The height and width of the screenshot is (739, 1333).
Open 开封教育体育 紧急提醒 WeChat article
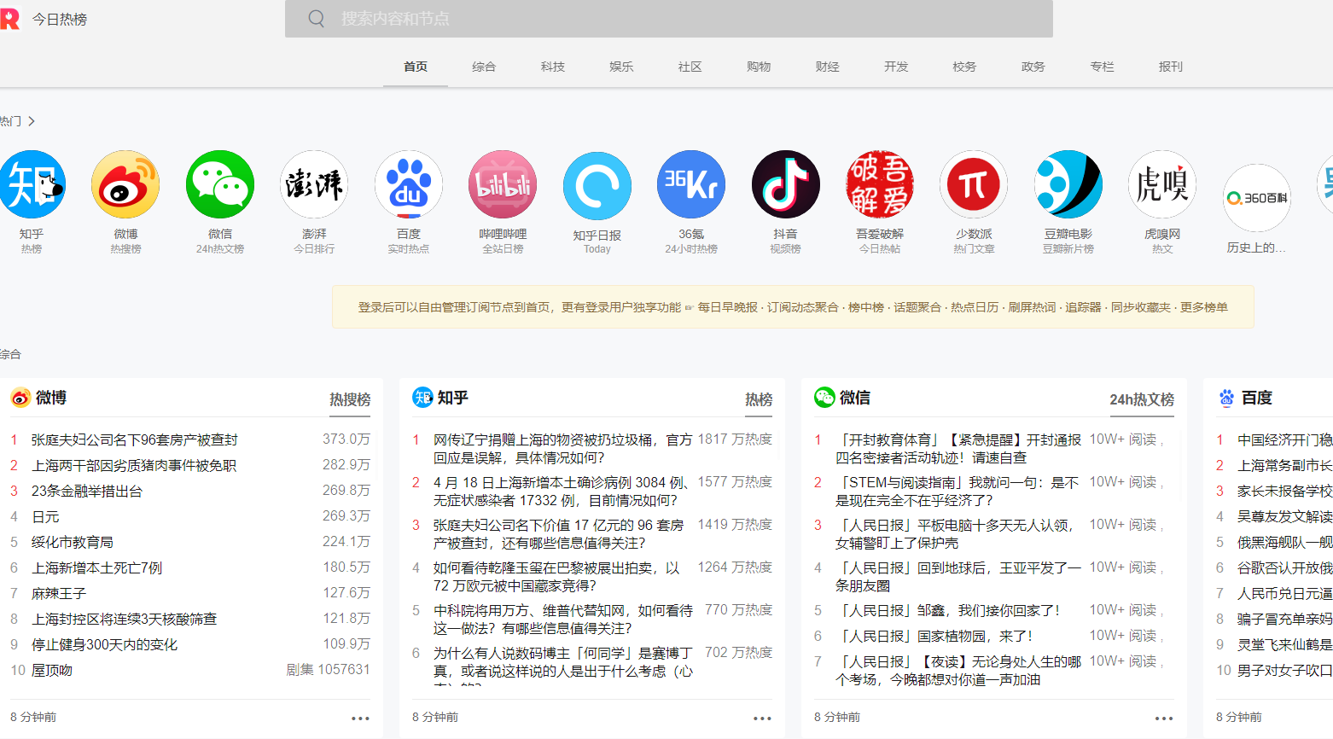pos(958,449)
